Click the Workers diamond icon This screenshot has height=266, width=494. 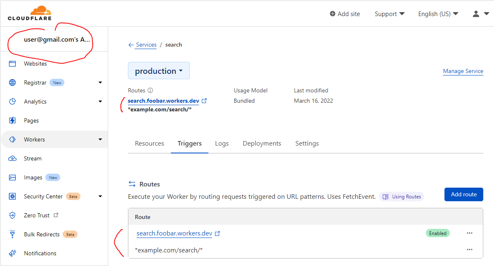(12, 139)
